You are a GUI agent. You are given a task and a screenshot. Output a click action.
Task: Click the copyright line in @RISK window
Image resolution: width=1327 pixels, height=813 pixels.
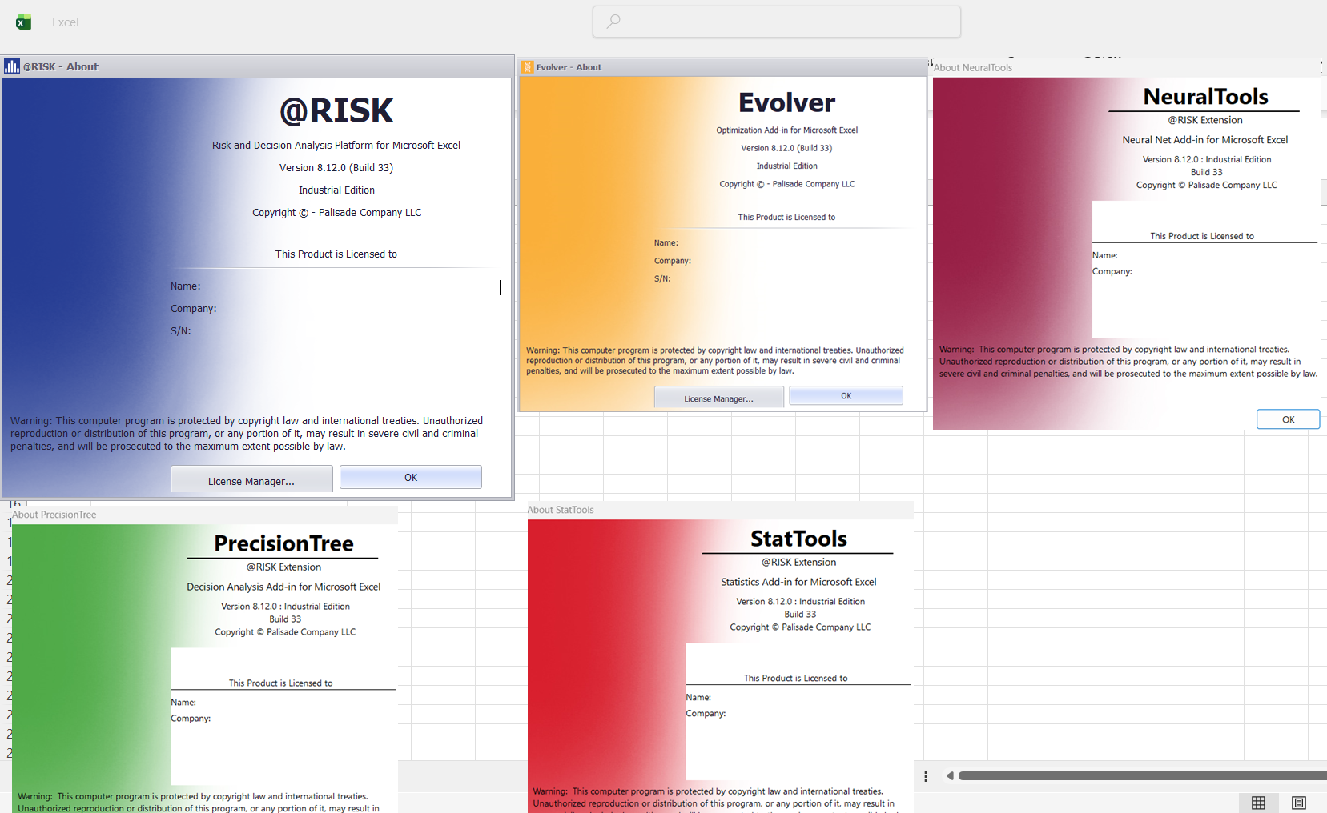click(336, 212)
